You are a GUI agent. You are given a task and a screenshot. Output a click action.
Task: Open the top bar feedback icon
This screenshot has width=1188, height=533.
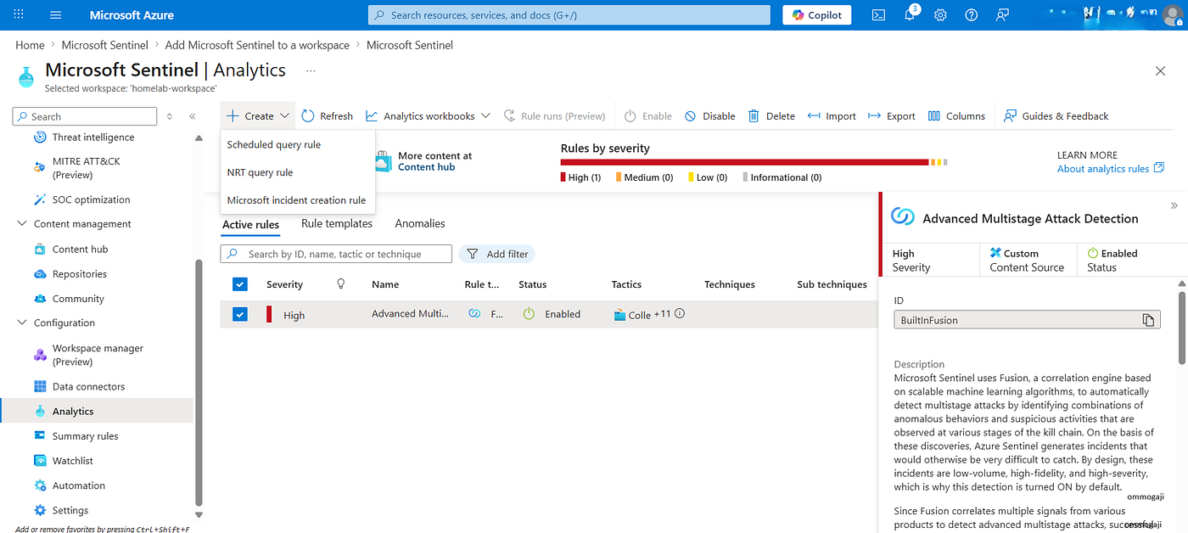coord(1003,15)
